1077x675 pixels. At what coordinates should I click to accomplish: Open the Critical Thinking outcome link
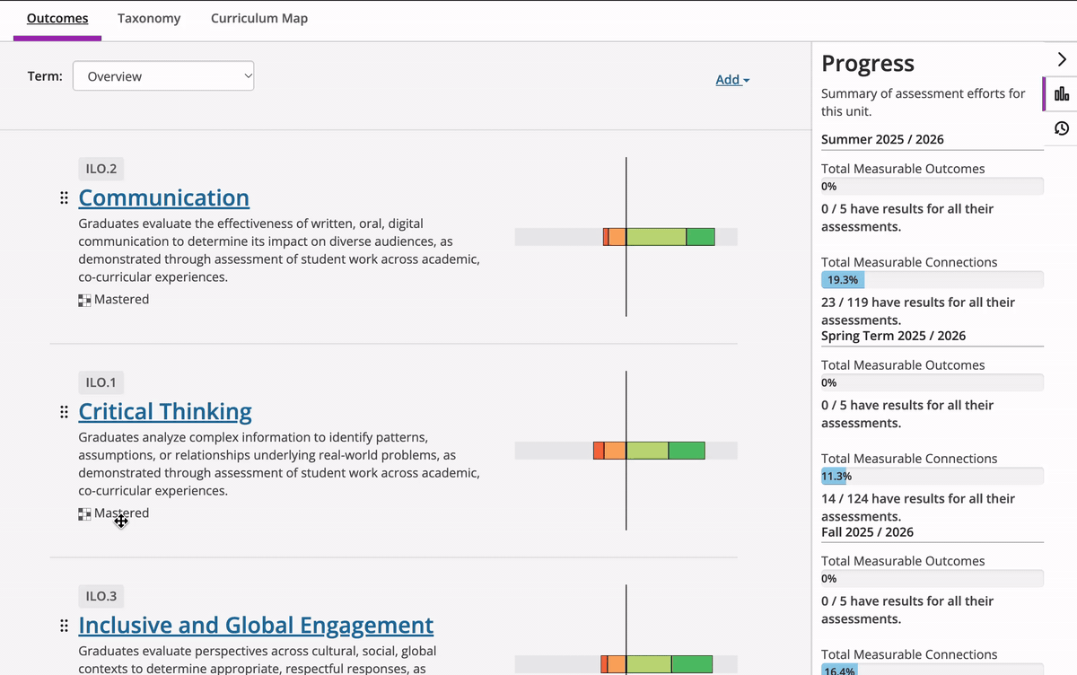(165, 411)
